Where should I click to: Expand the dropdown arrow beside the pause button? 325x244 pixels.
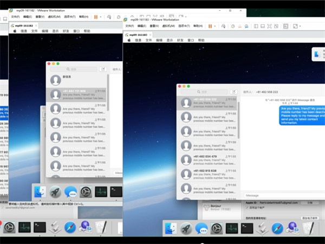(x=215, y=25)
